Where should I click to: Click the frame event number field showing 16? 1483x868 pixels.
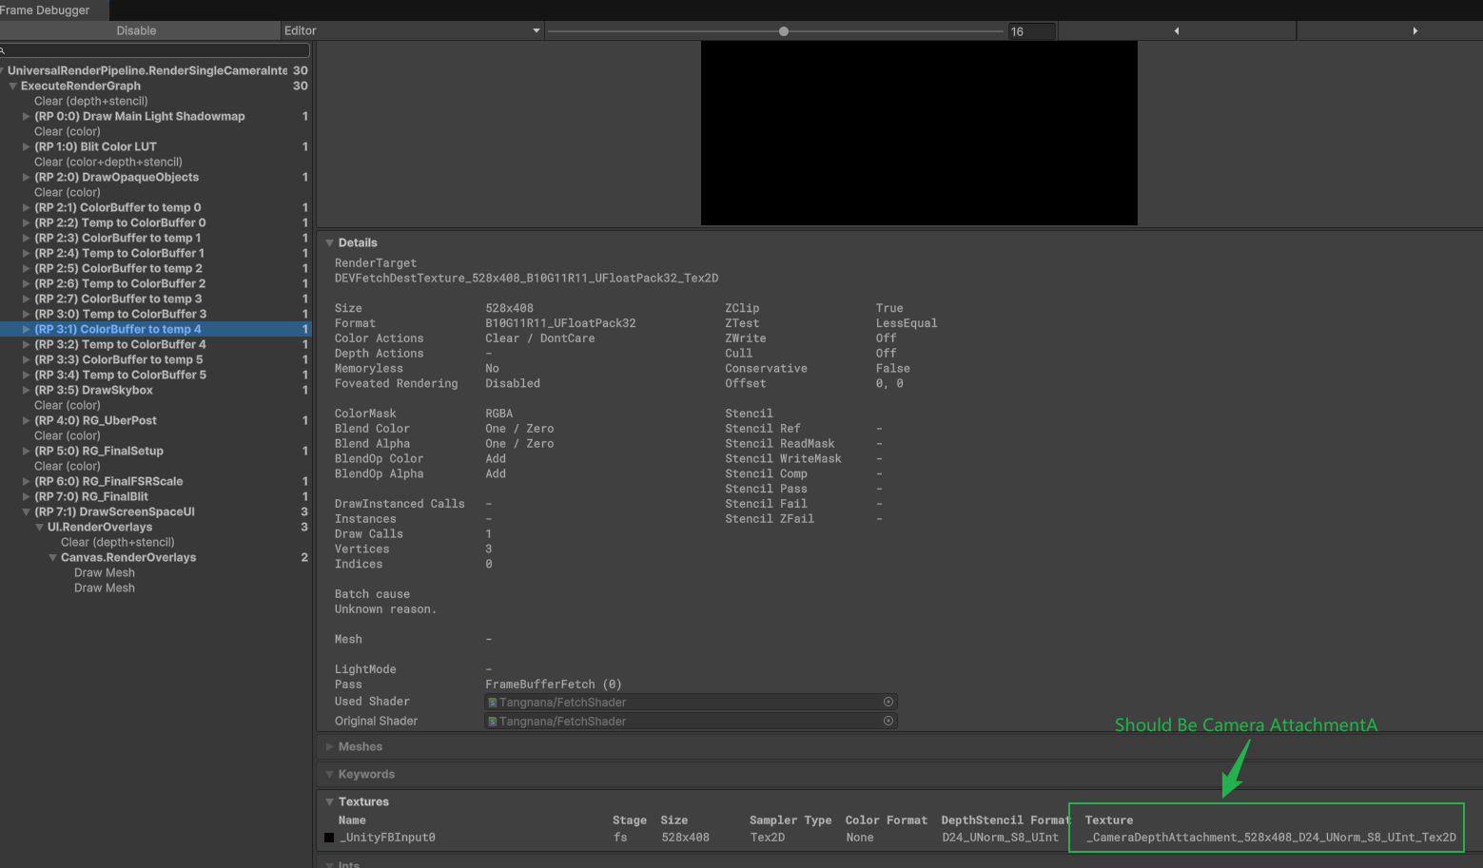[x=1032, y=29]
